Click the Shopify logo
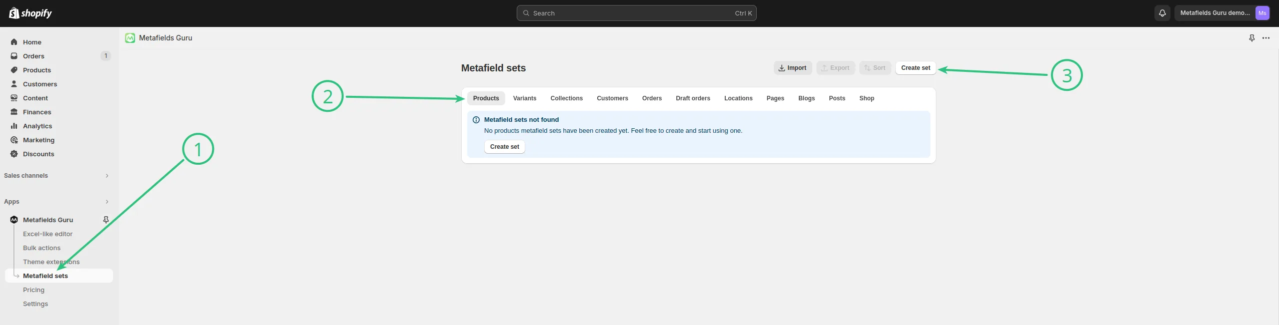Screen dimensions: 1279x325 click(x=31, y=13)
